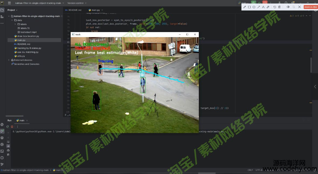Open the Structure tool window icon
Screen dimensions: 318x174
pos(2,17)
